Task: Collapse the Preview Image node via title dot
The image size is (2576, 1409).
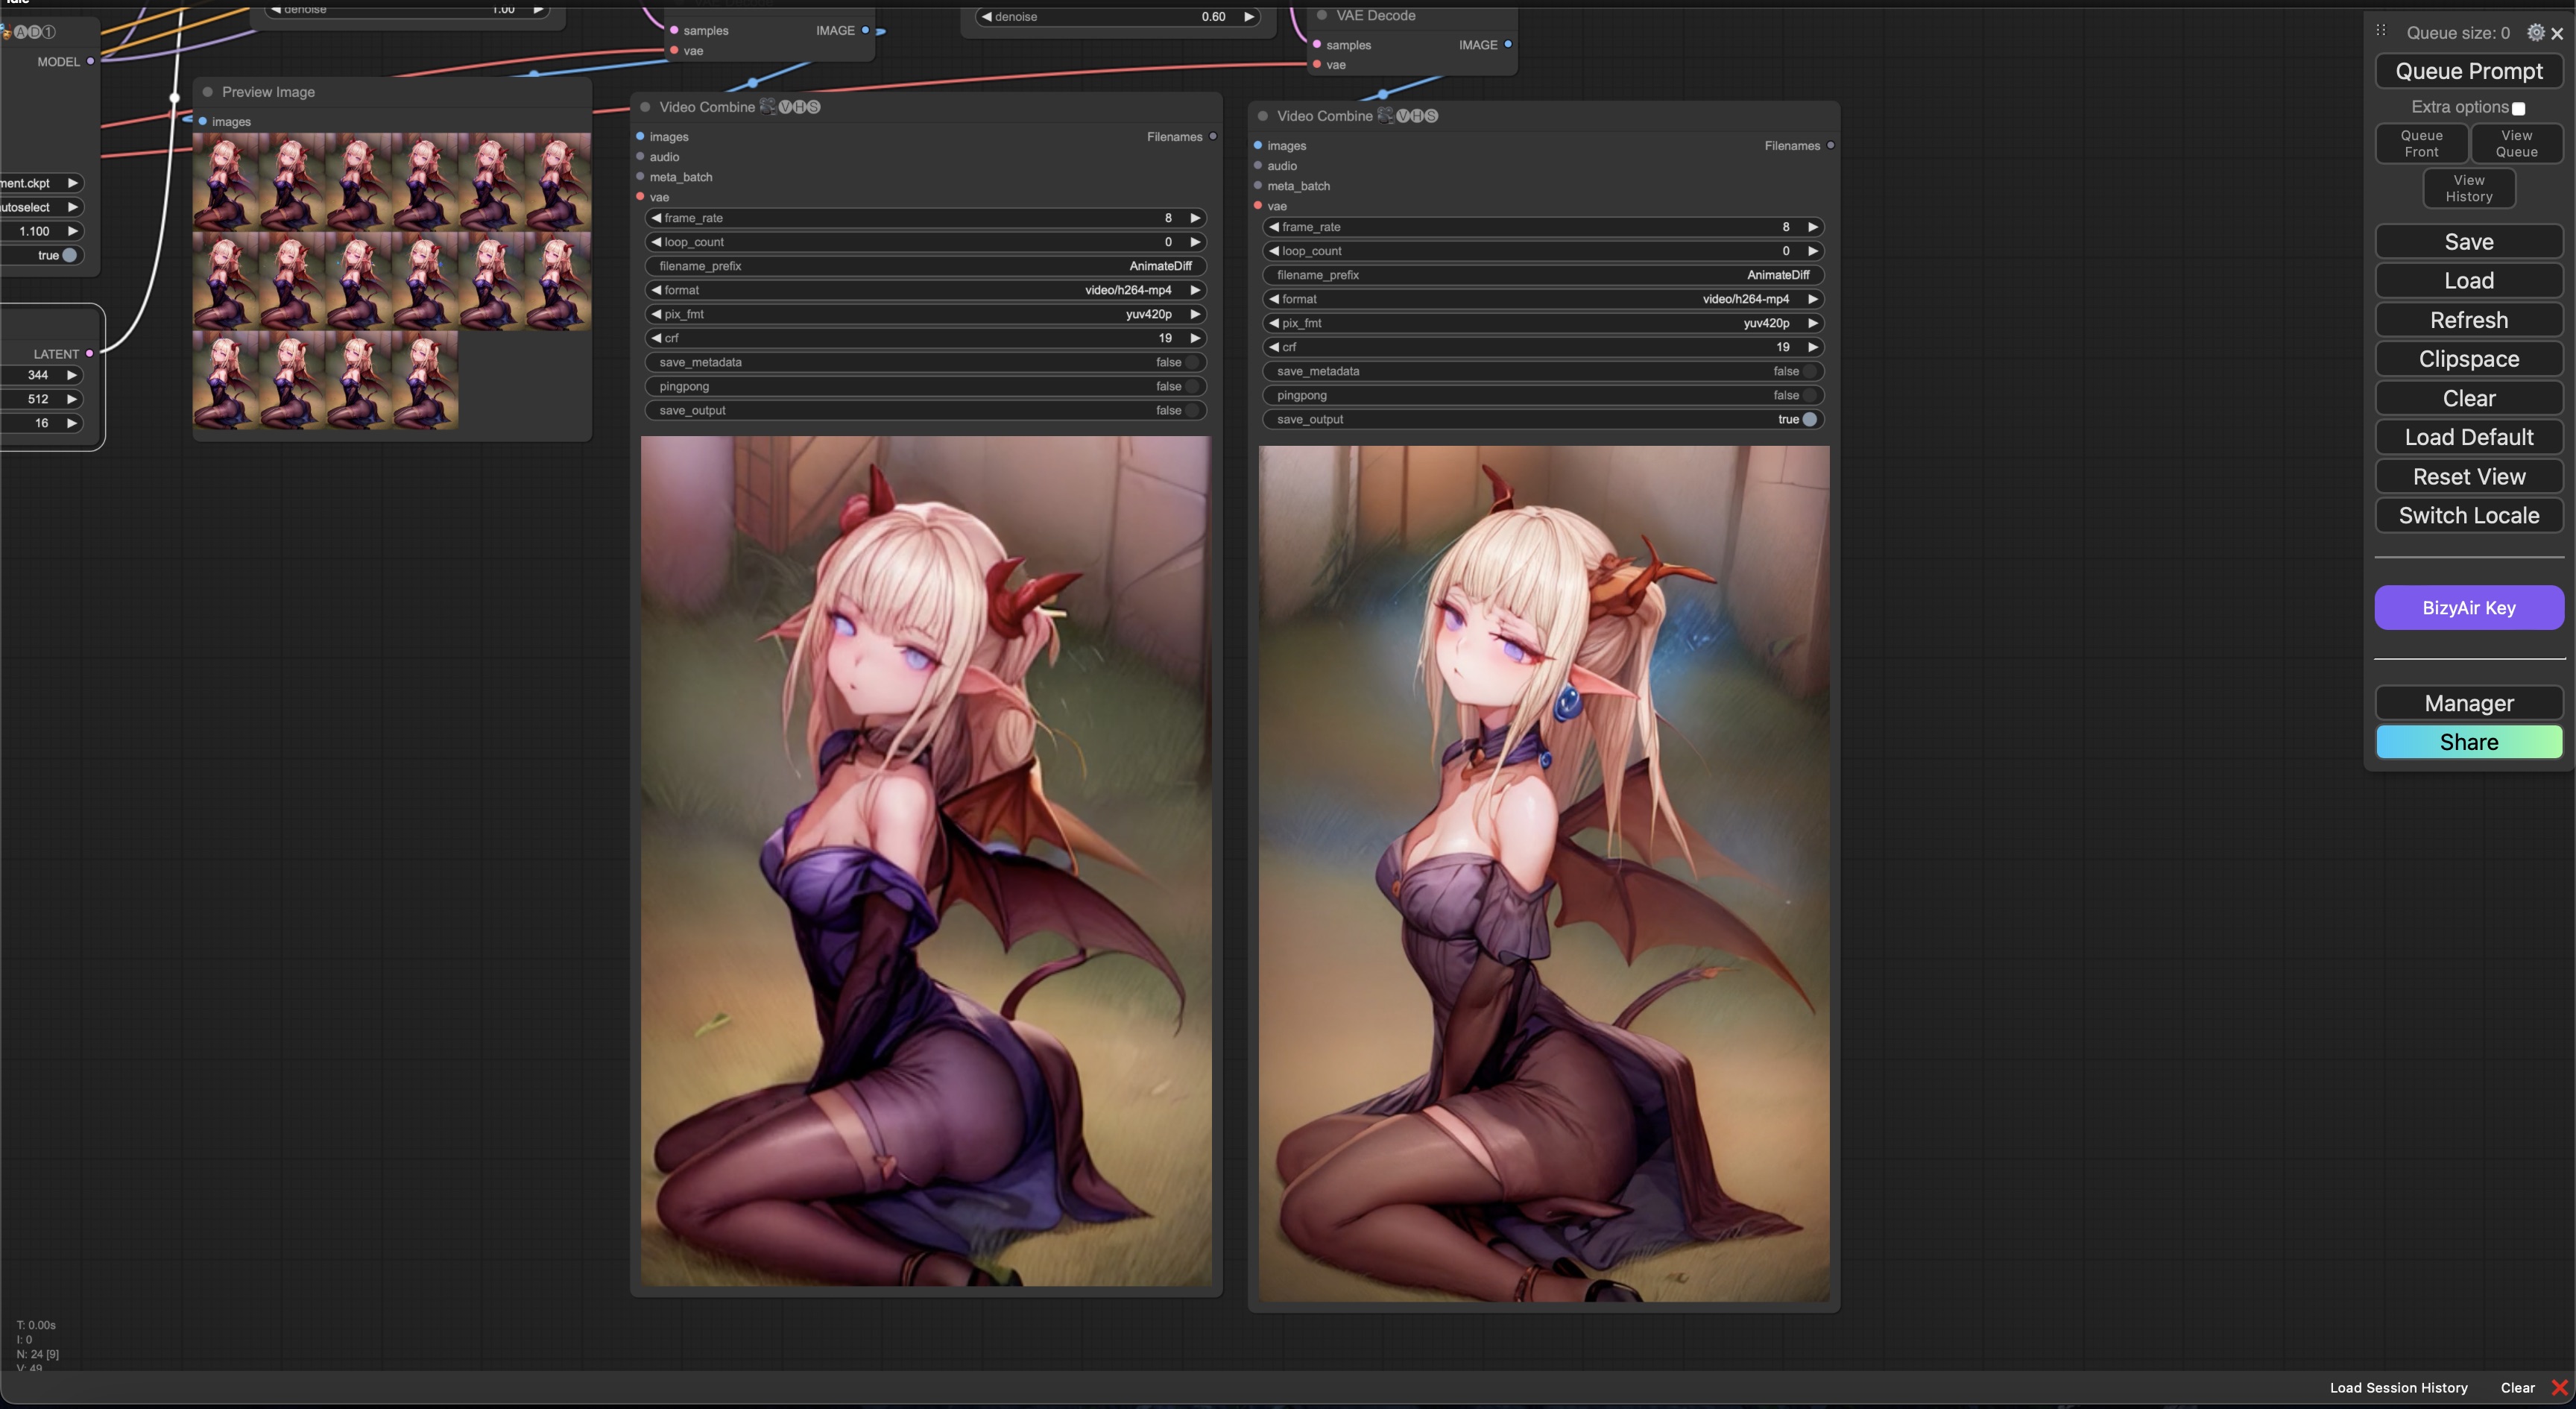Action: tap(208, 92)
